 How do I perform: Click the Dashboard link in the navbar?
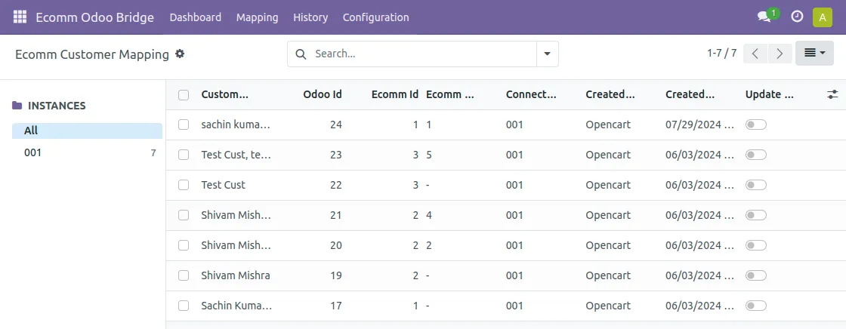coord(195,17)
